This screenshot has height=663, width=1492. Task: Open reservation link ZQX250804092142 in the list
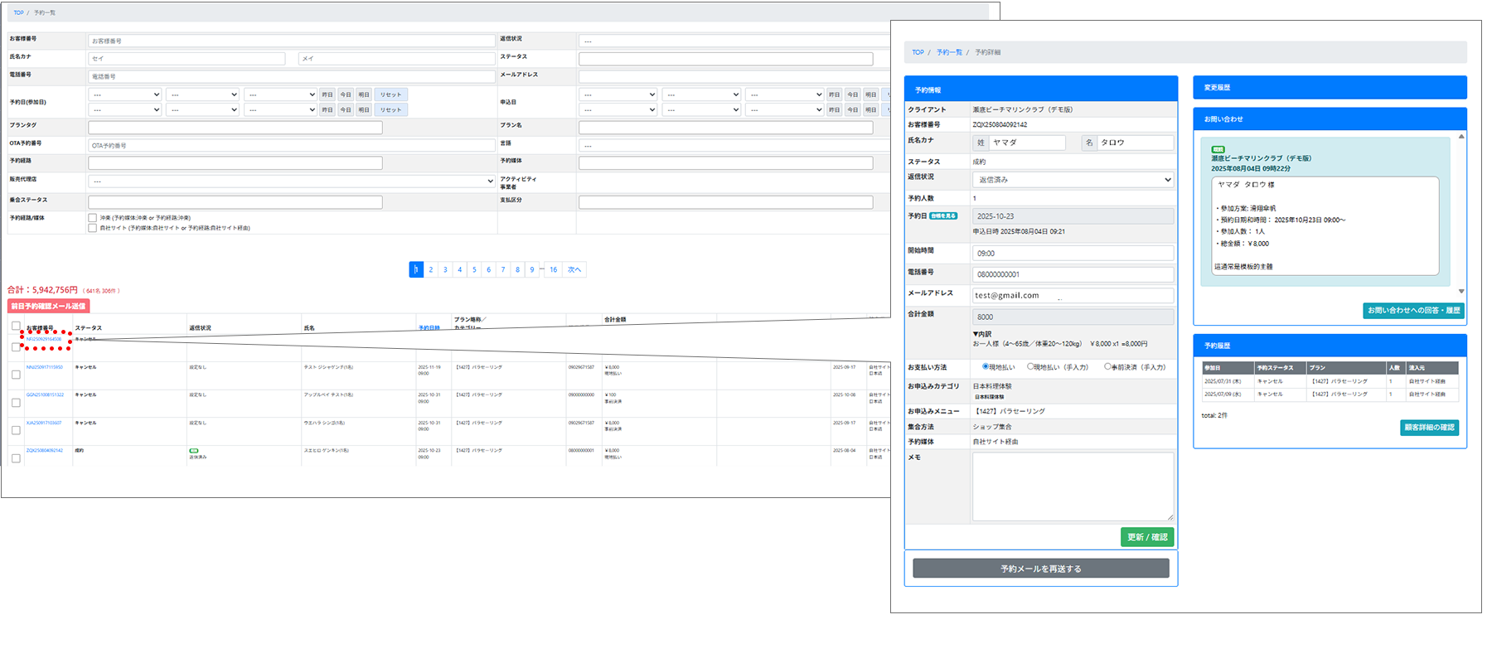point(44,451)
